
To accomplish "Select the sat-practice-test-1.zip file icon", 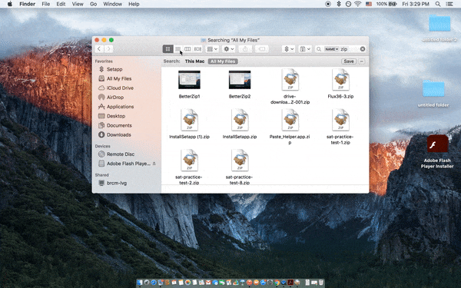I will click(x=340, y=120).
